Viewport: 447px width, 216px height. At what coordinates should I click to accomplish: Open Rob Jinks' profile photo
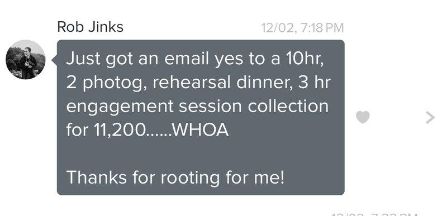click(25, 60)
